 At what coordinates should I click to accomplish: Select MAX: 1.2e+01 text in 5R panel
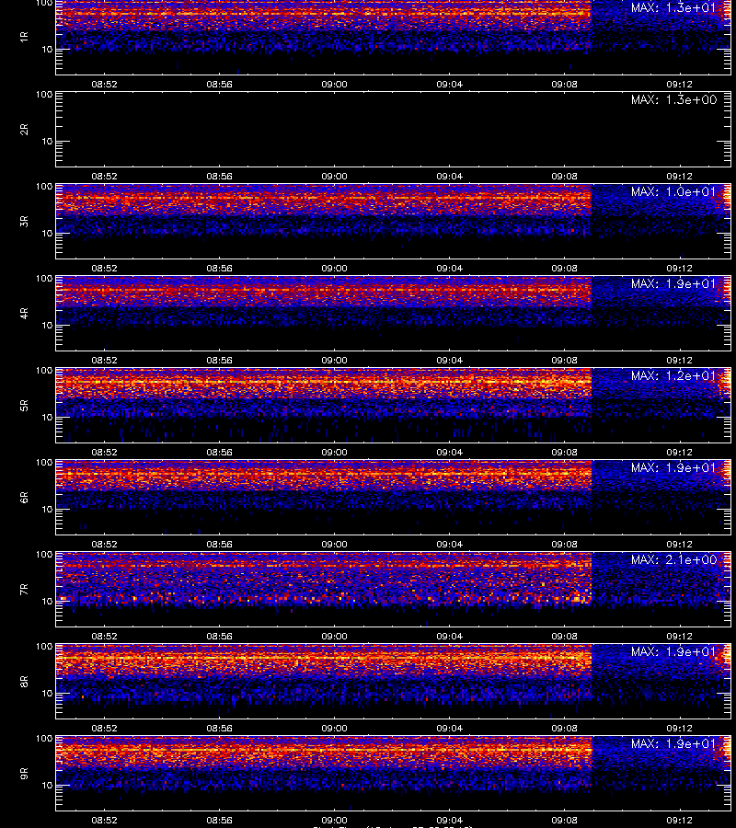click(673, 376)
